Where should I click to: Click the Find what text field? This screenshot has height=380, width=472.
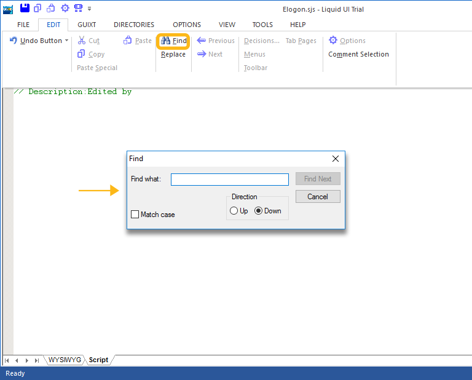(229, 180)
